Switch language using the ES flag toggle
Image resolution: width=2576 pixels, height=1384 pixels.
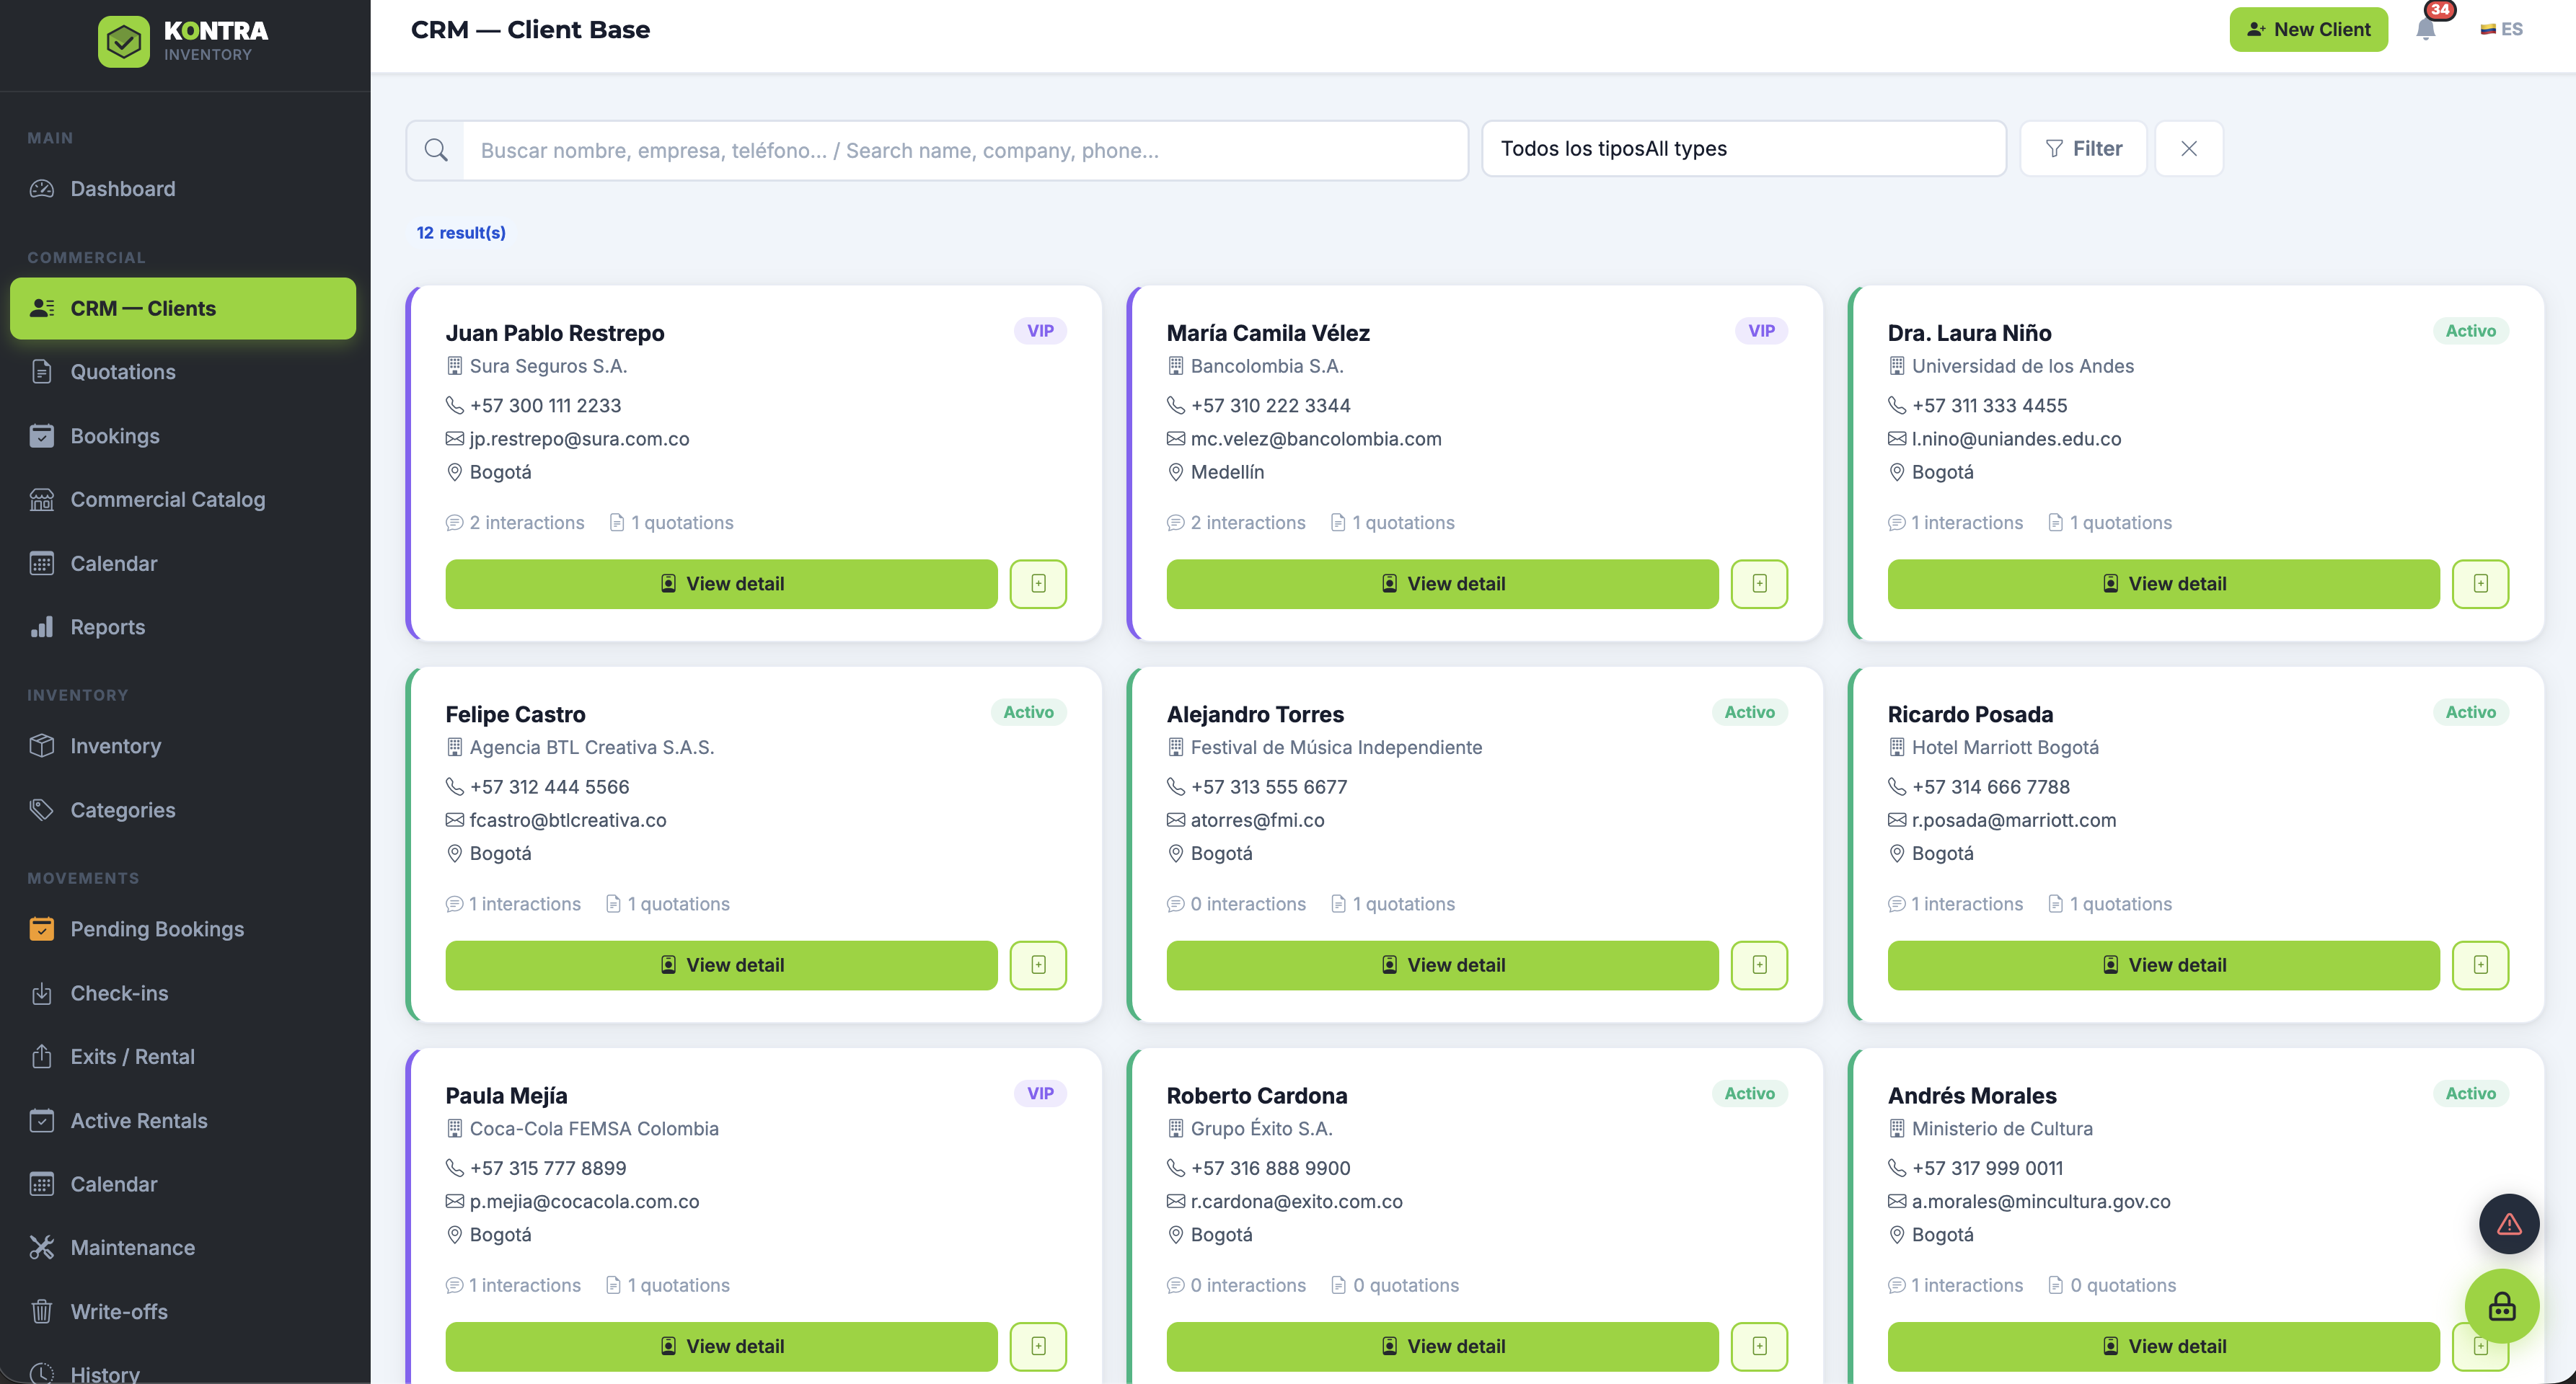click(x=2501, y=29)
